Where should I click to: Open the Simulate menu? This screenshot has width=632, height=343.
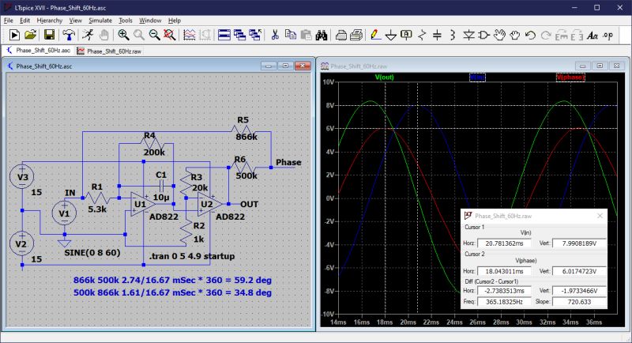(x=100, y=20)
